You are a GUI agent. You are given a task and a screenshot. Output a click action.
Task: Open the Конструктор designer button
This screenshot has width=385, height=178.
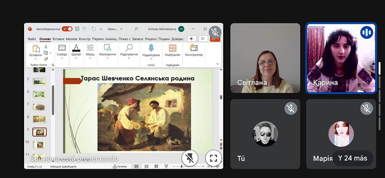(194, 50)
